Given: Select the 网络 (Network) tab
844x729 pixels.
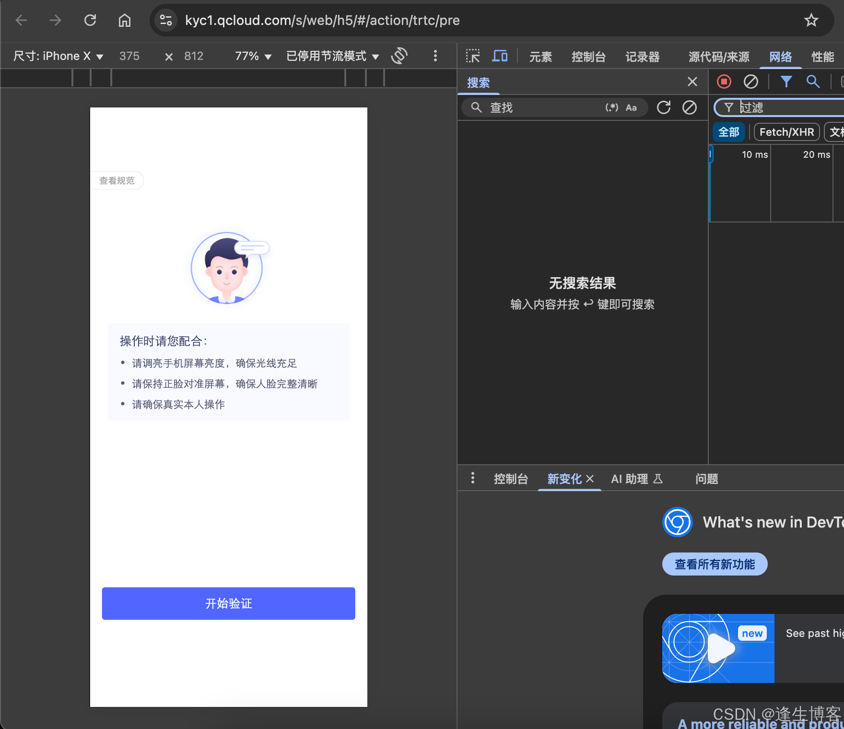Looking at the screenshot, I should [780, 57].
